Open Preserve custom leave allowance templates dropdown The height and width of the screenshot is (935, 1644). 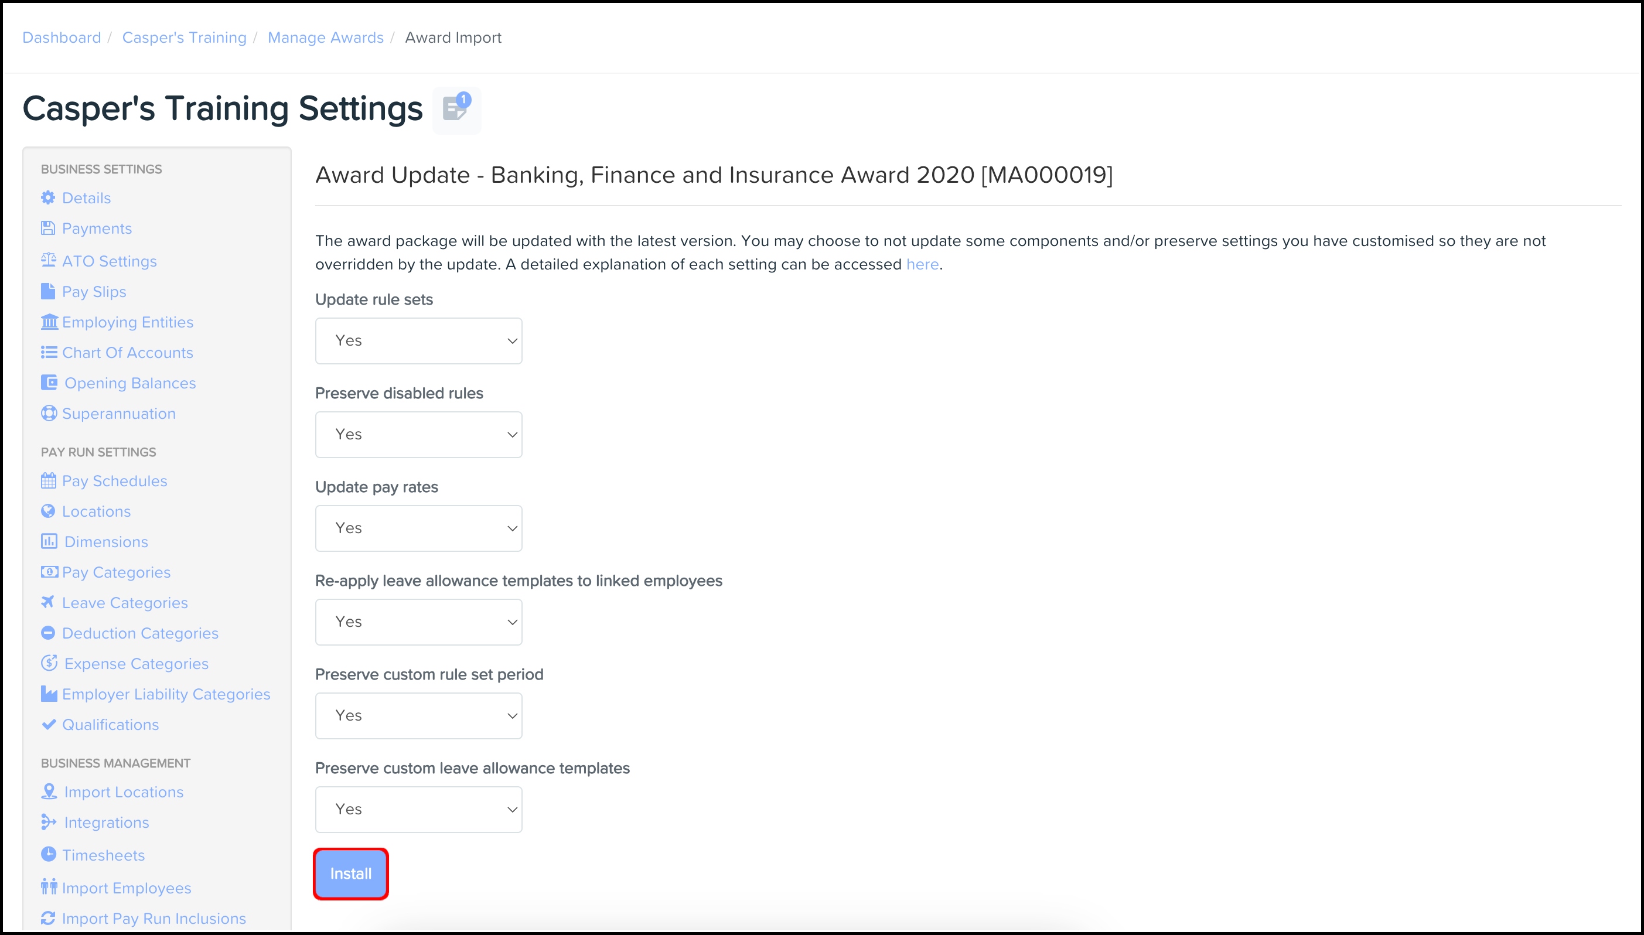(x=418, y=810)
